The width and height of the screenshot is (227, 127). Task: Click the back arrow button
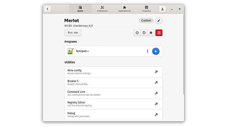pos(47,9)
